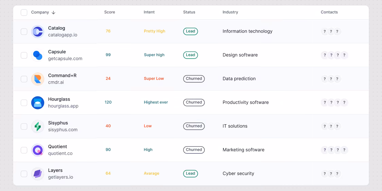Click the Super Low intent text

click(x=154, y=79)
